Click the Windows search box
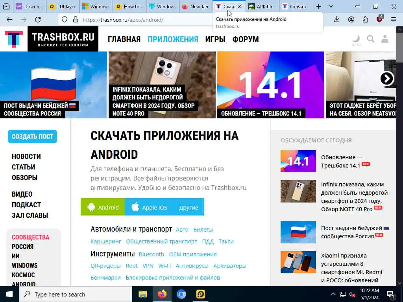This screenshot has width=403, height=302. (76, 294)
